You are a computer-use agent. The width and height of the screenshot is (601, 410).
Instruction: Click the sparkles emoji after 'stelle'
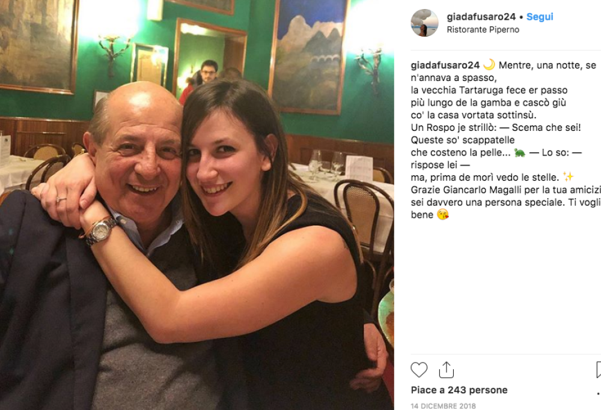(x=568, y=177)
